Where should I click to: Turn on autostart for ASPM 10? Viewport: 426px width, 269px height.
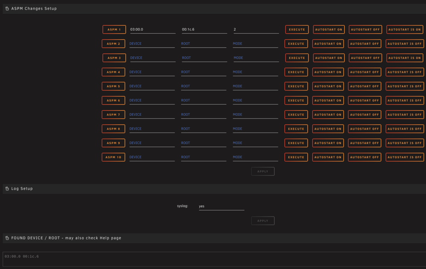[x=328, y=157]
